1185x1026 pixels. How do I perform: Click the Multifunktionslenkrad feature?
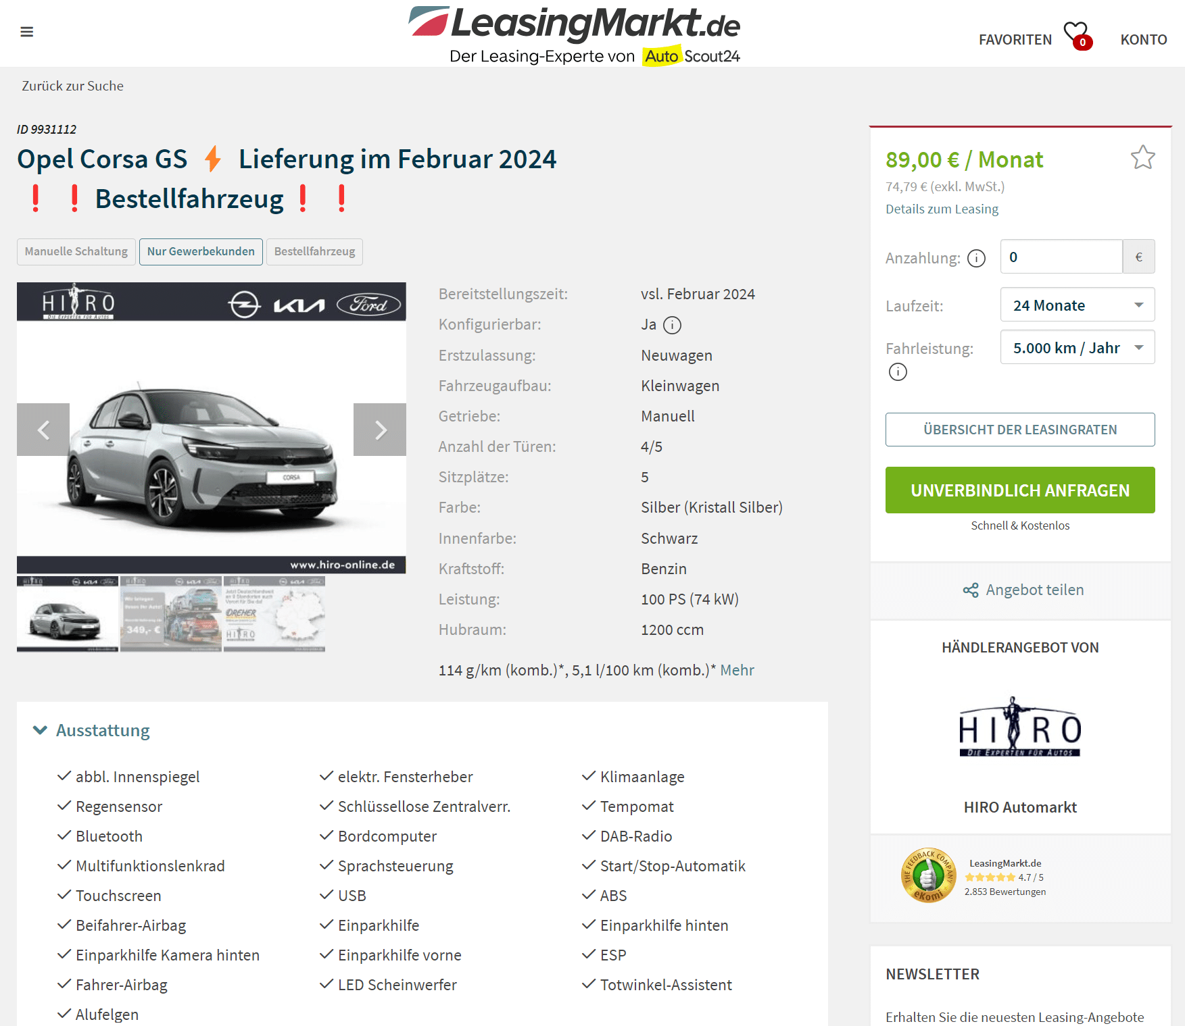[x=150, y=866]
